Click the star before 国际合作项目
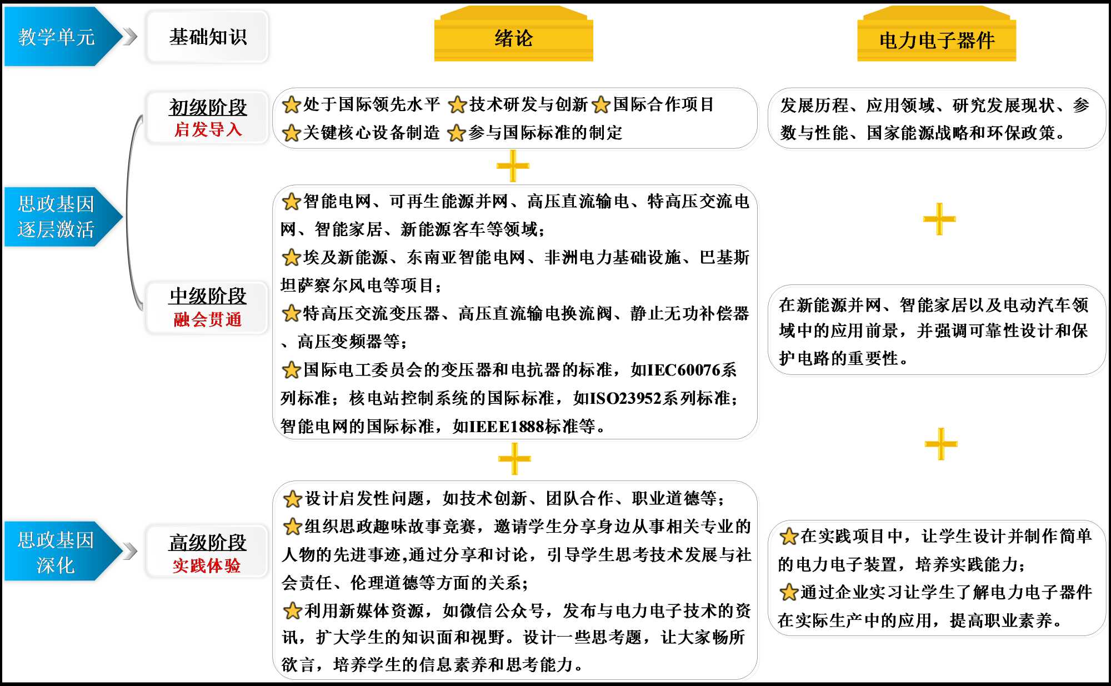 (601, 104)
